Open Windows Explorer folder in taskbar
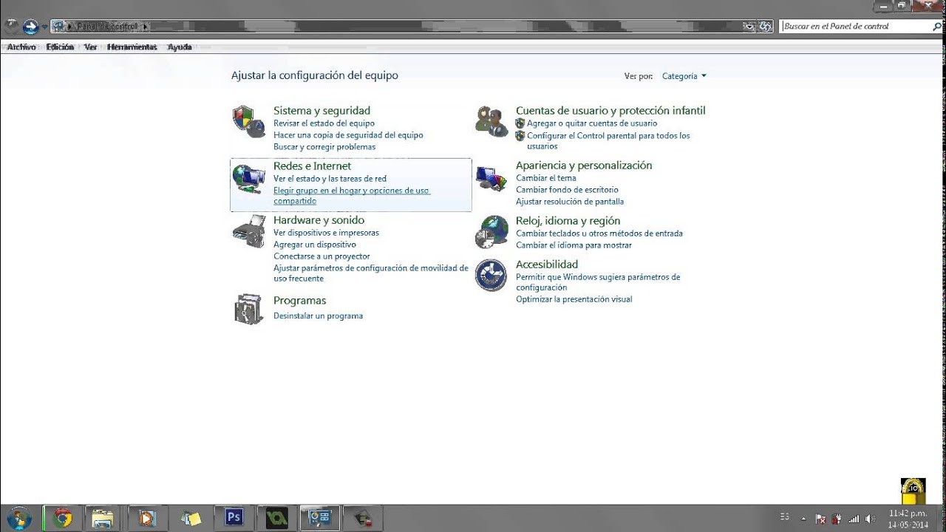This screenshot has width=946, height=532. 102,518
